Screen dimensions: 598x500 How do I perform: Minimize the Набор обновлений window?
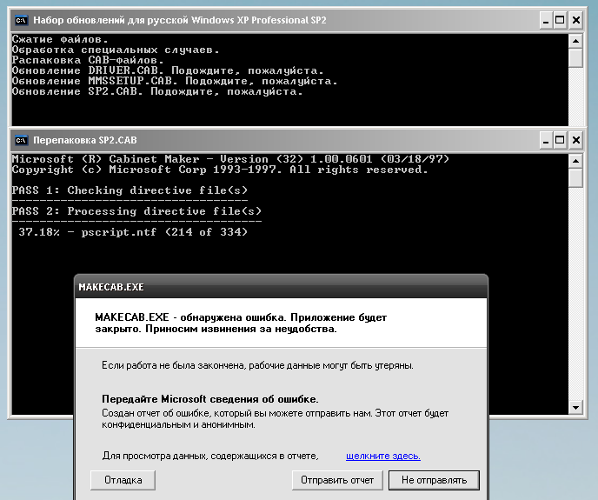[x=546, y=20]
